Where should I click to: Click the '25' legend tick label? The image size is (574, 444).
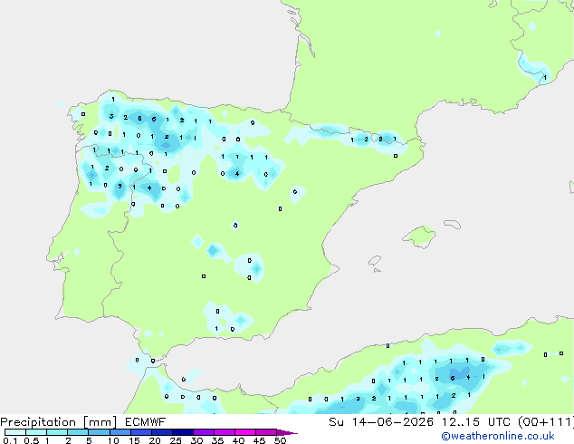[176, 440]
